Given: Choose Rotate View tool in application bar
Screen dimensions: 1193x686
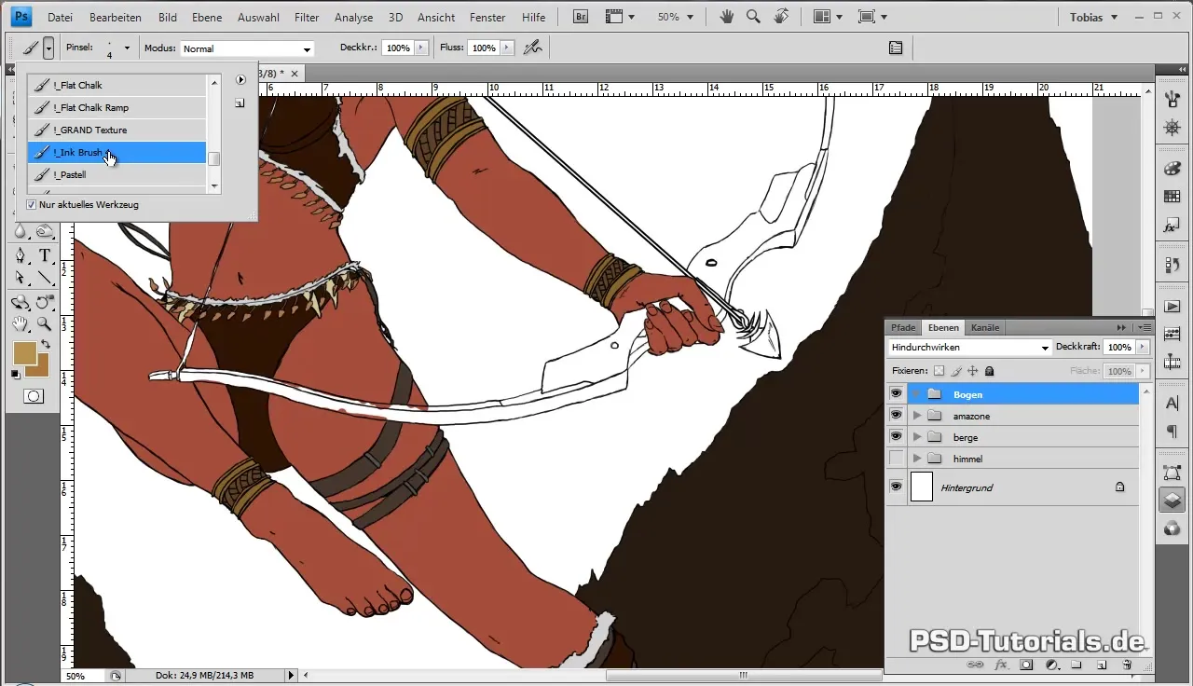Looking at the screenshot, I should 781,17.
